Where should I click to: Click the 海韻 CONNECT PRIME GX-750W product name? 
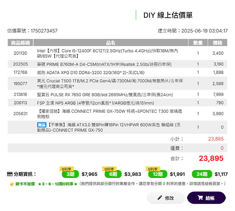[110, 114]
